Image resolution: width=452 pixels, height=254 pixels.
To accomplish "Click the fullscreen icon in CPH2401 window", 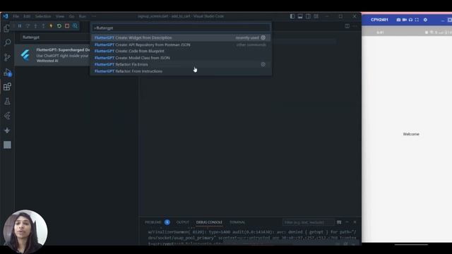I will click(417, 20).
